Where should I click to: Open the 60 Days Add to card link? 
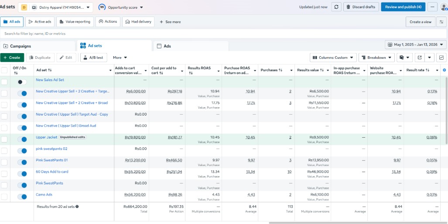click(52, 172)
